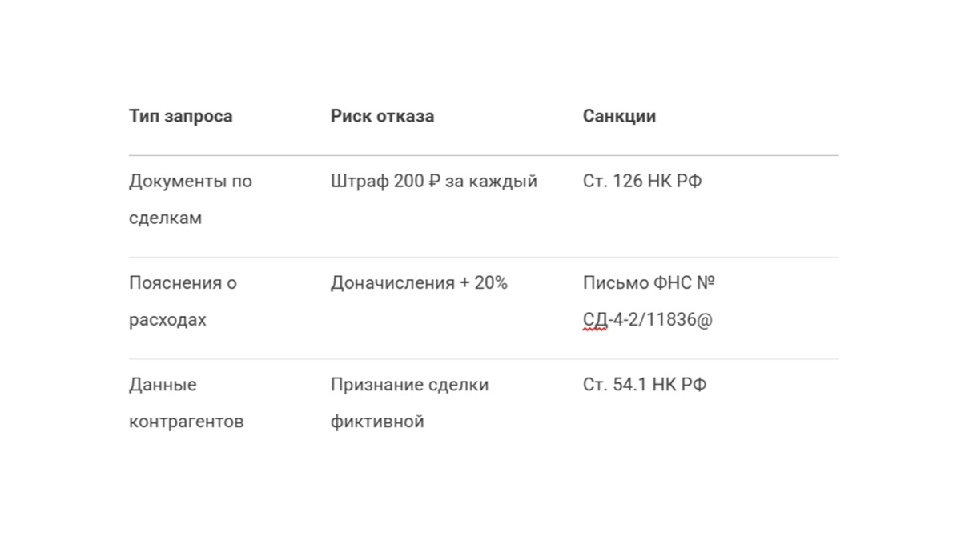Click the word "фиктивной"

pyautogui.click(x=377, y=422)
